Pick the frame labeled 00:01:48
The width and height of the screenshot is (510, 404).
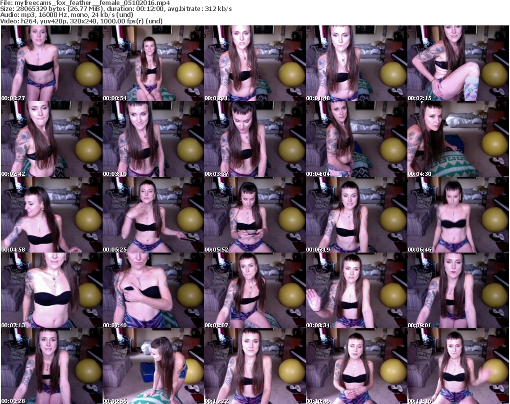click(356, 63)
